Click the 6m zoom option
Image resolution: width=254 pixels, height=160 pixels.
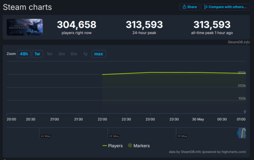point(74,54)
